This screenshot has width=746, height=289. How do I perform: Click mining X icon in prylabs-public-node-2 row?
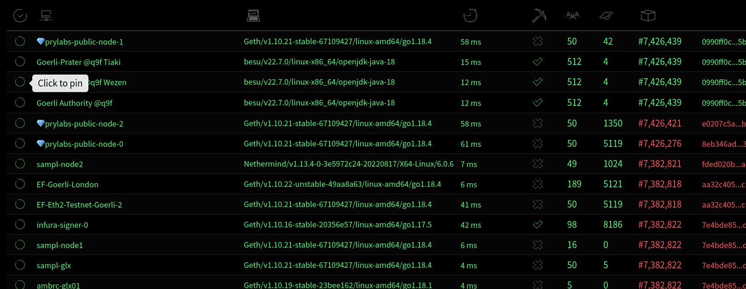537,123
